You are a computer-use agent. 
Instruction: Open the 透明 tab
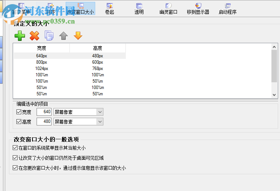pyautogui.click(x=139, y=9)
